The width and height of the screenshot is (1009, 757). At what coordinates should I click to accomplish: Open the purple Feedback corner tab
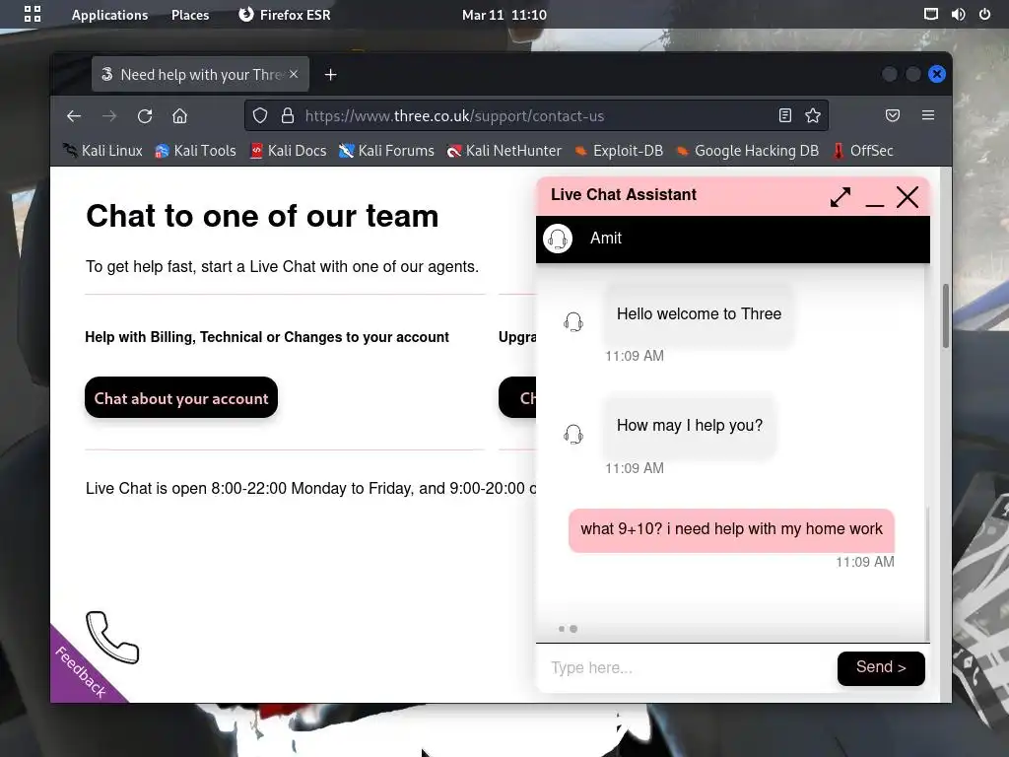coord(81,671)
